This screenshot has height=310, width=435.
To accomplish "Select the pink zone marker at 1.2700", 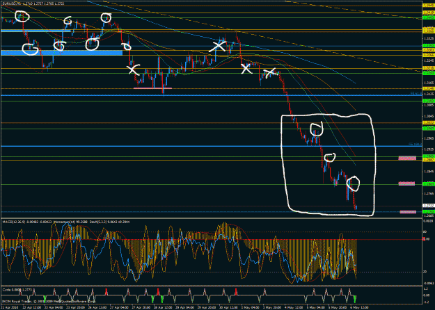I will pos(408,212).
